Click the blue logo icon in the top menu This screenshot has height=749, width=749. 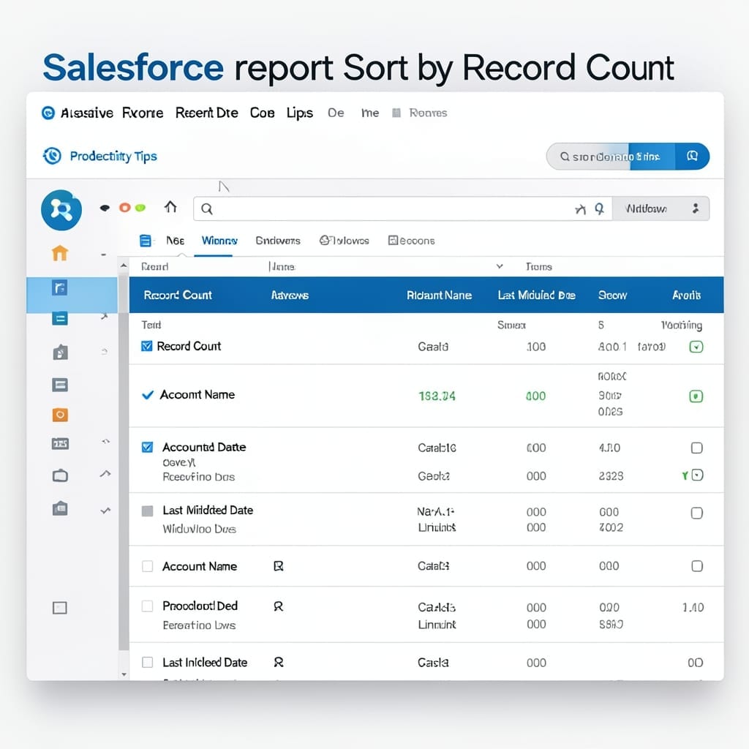point(48,113)
